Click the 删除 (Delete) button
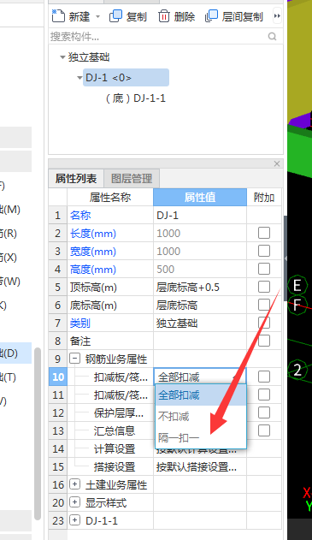Viewport: 312px width, 540px height. (176, 16)
